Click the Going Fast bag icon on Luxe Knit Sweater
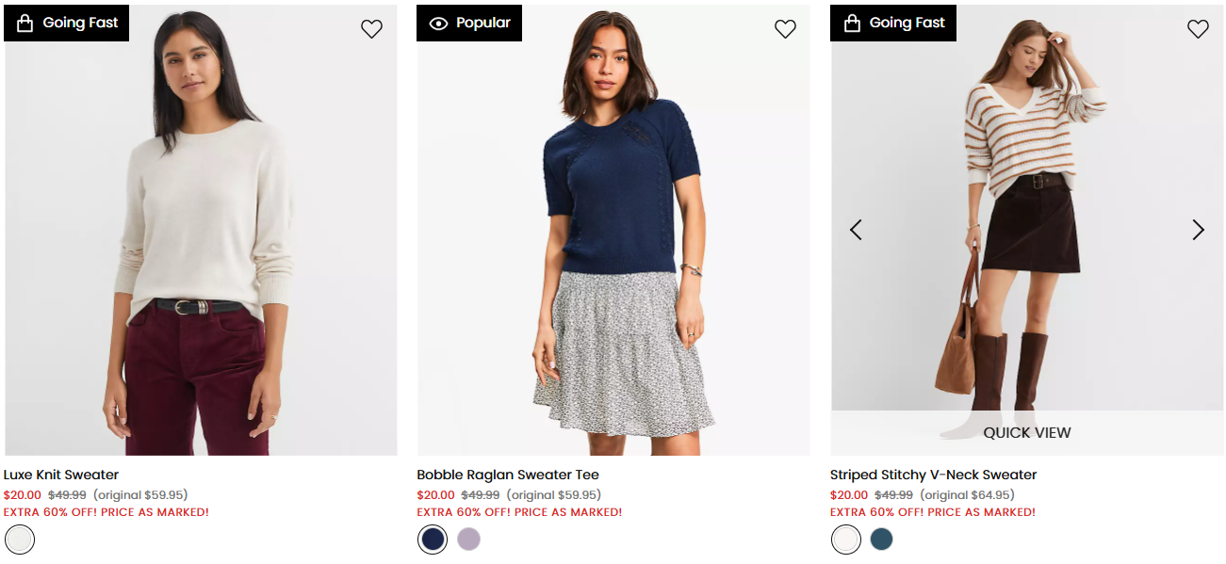Screen dimensions: 1226x564 click(25, 23)
